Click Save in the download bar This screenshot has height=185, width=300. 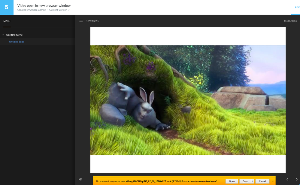(x=245, y=181)
